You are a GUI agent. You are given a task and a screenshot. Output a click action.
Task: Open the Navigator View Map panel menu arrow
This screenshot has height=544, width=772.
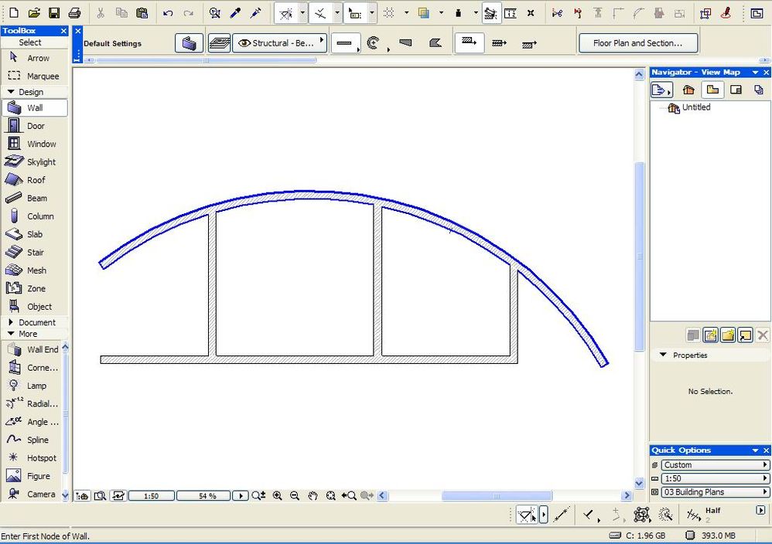coord(755,73)
